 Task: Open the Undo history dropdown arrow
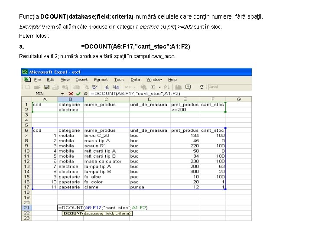point(134,87)
